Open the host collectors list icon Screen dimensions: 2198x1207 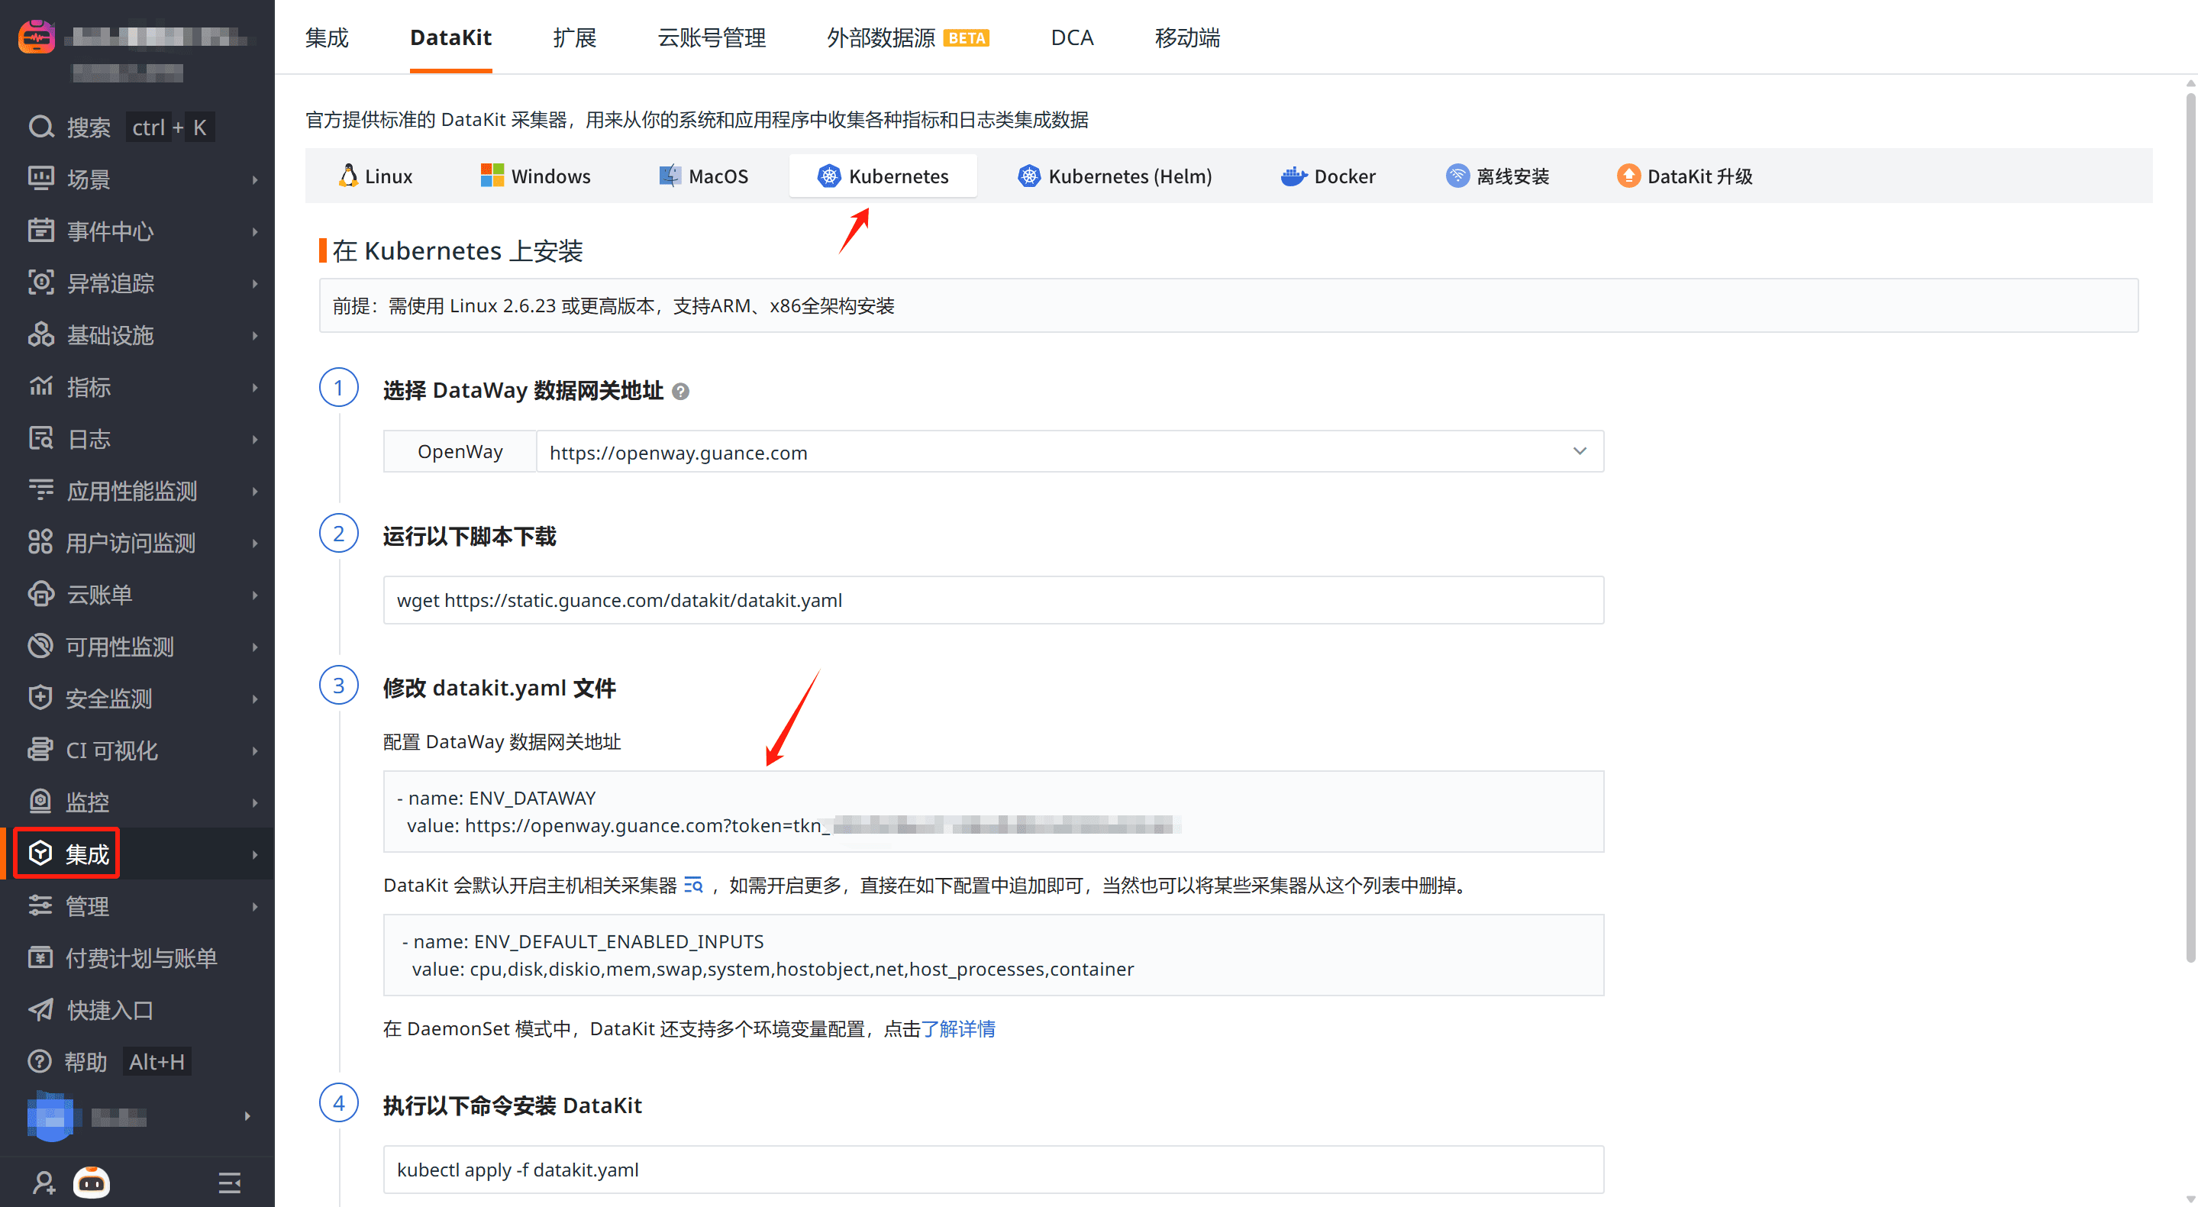coord(694,885)
